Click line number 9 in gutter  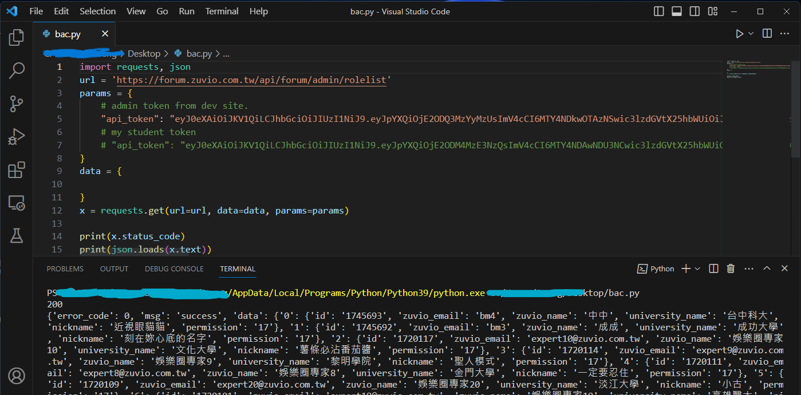[x=60, y=171]
